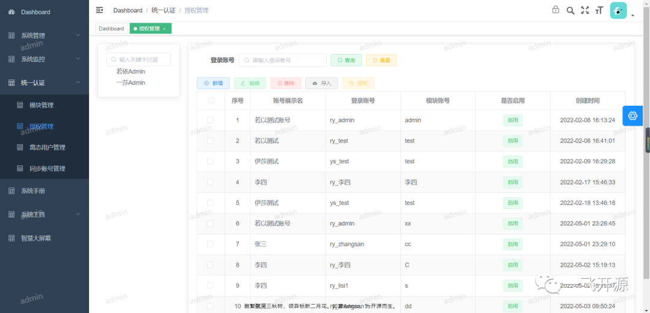The width and height of the screenshot is (650, 313).
Task: Click the 系统管理 grid icon in sidebar
Action: pos(11,35)
